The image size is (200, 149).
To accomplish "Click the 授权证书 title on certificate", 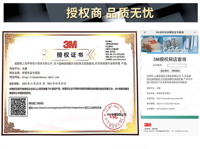I will pos(70,55).
